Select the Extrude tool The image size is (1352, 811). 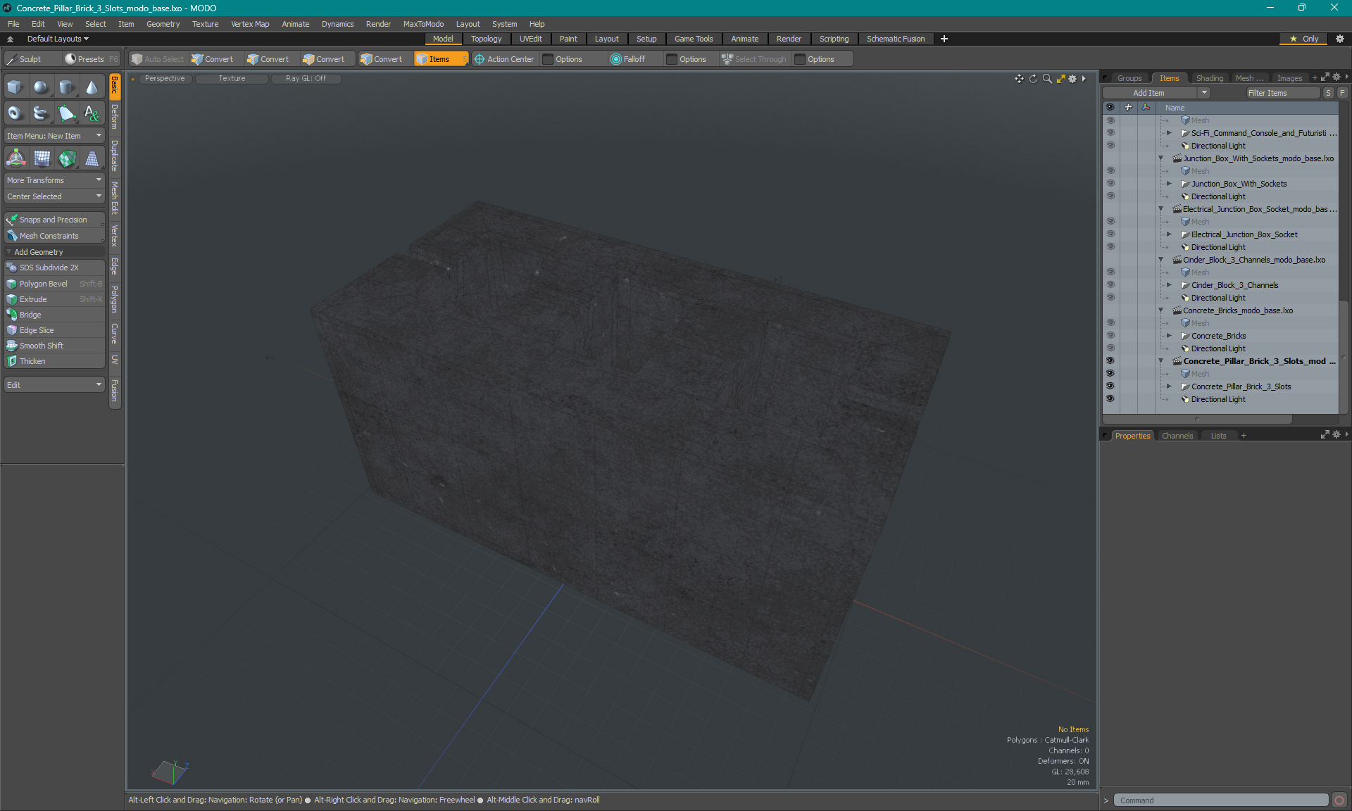[x=34, y=298]
